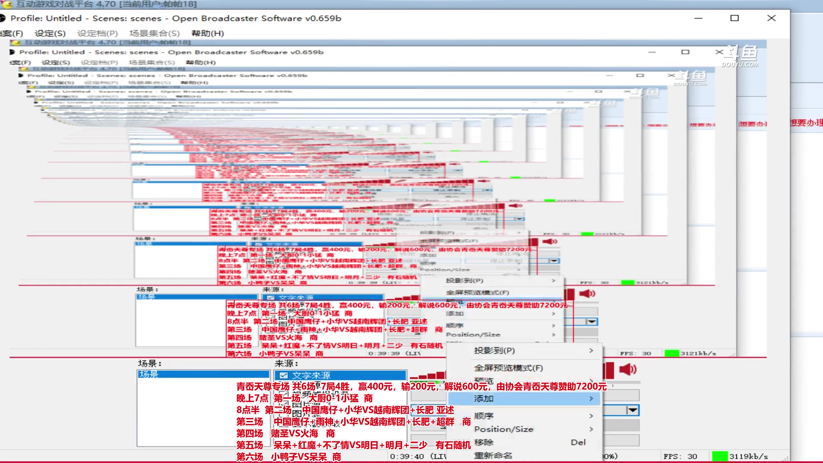Screen dimensions: 823x463
Task: Open the 设定(S) menu
Action: [x=50, y=33]
